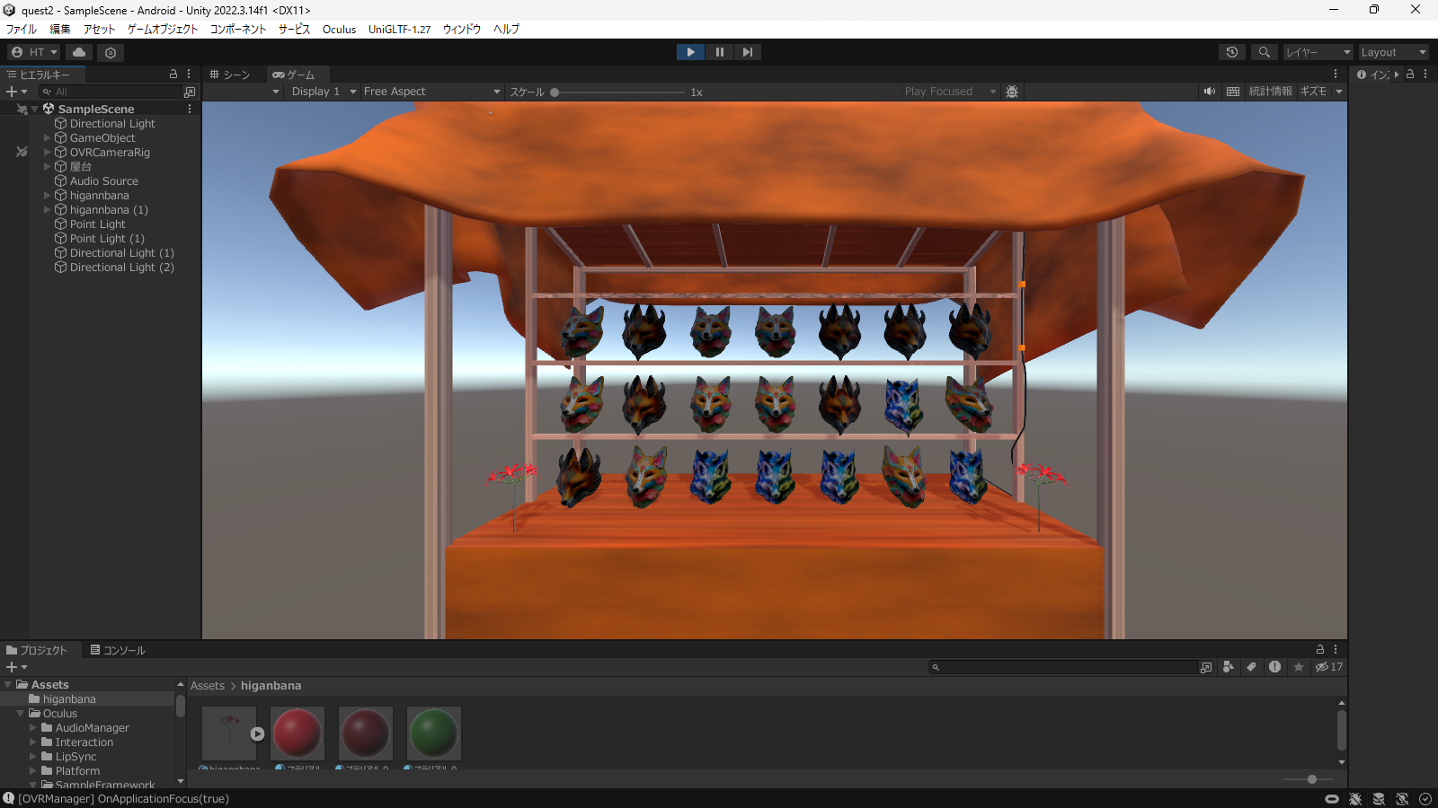Viewport: 1438px width, 808px height.
Task: Click the Step frame button
Action: (747, 52)
